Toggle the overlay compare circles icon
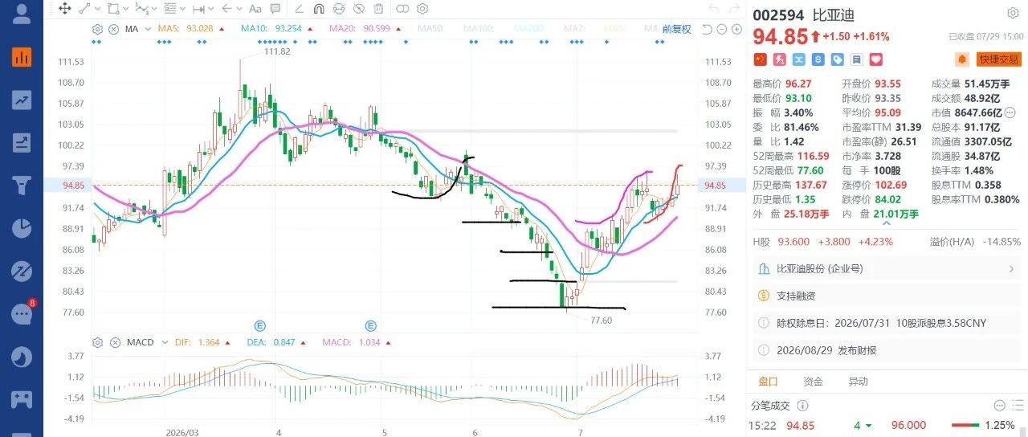The image size is (1028, 437). 402,10
